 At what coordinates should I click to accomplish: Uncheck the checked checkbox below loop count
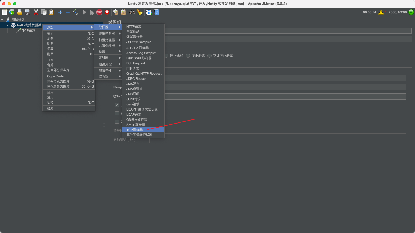pyautogui.click(x=117, y=105)
